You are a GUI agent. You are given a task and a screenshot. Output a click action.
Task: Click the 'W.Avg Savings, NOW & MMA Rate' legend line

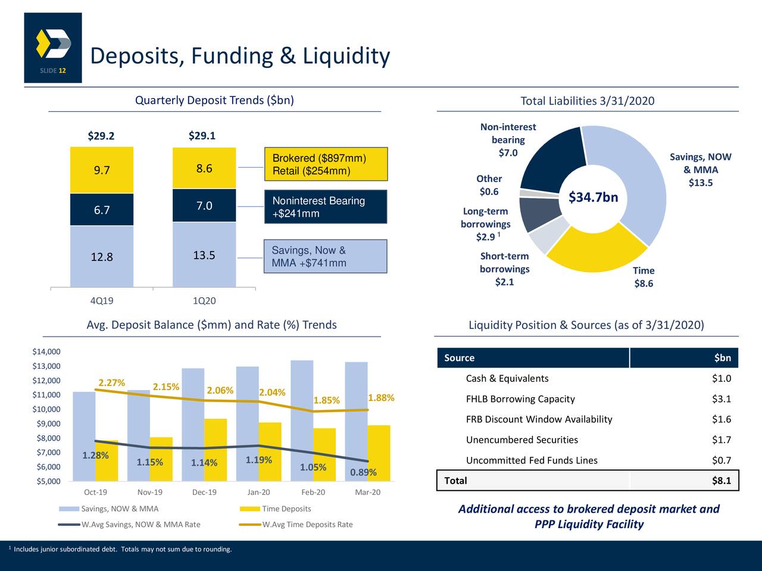(x=69, y=525)
